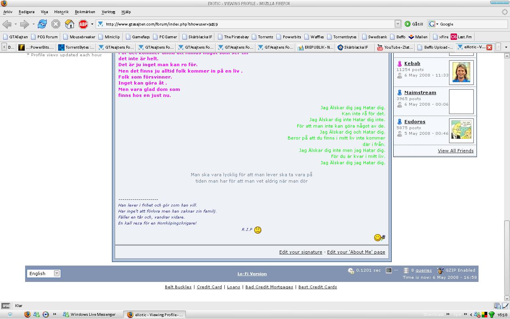Click the green Gå till go button
The width and height of the screenshot is (510, 319).
click(414, 24)
